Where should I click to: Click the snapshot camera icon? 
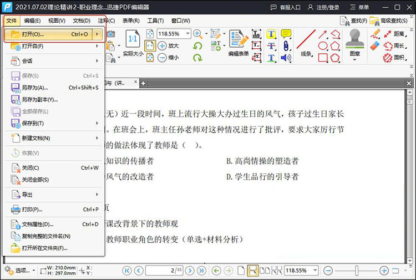(x=111, y=34)
